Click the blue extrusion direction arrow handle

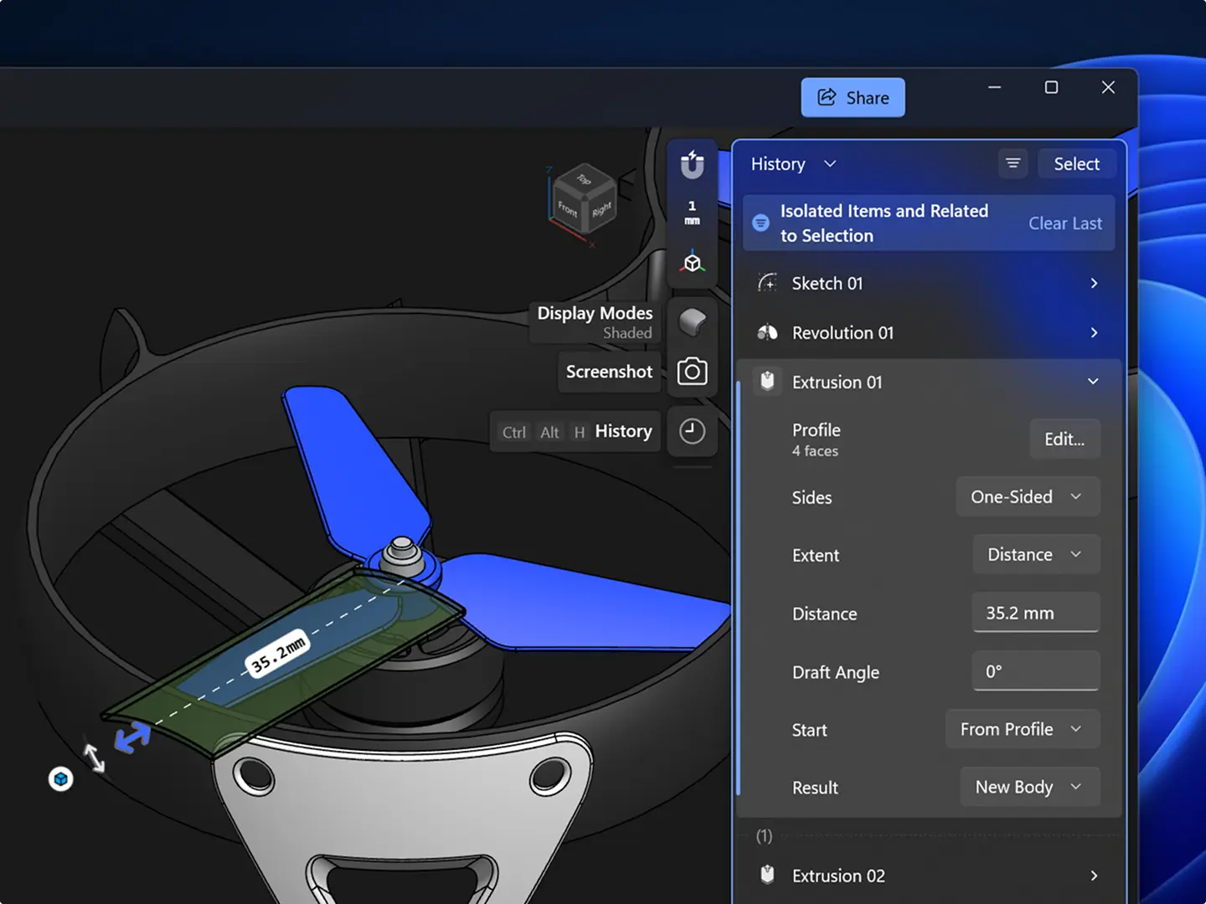click(133, 737)
